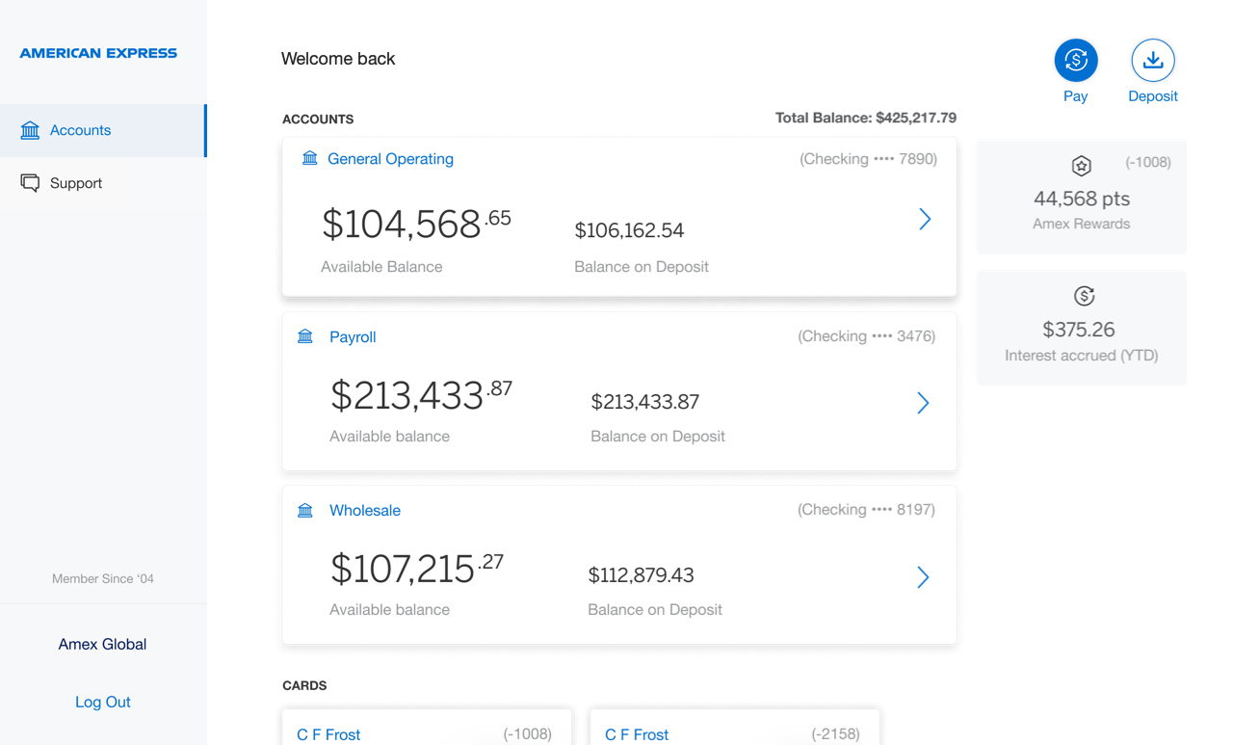This screenshot has height=745, width=1233.
Task: Click the (-1008) label in rewards tile
Action: (x=1148, y=162)
